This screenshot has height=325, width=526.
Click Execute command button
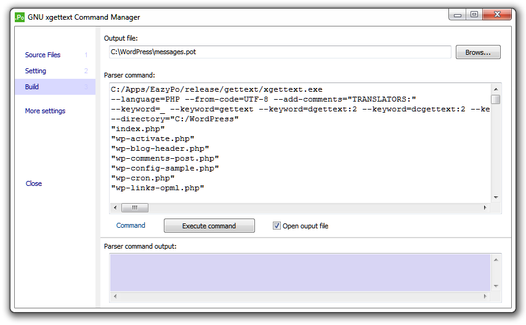click(209, 226)
